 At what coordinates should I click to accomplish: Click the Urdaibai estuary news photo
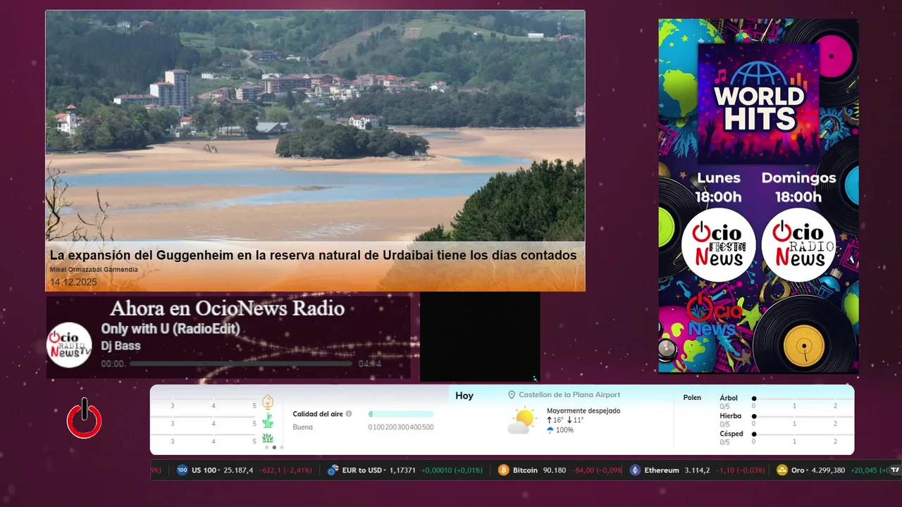[x=315, y=127]
